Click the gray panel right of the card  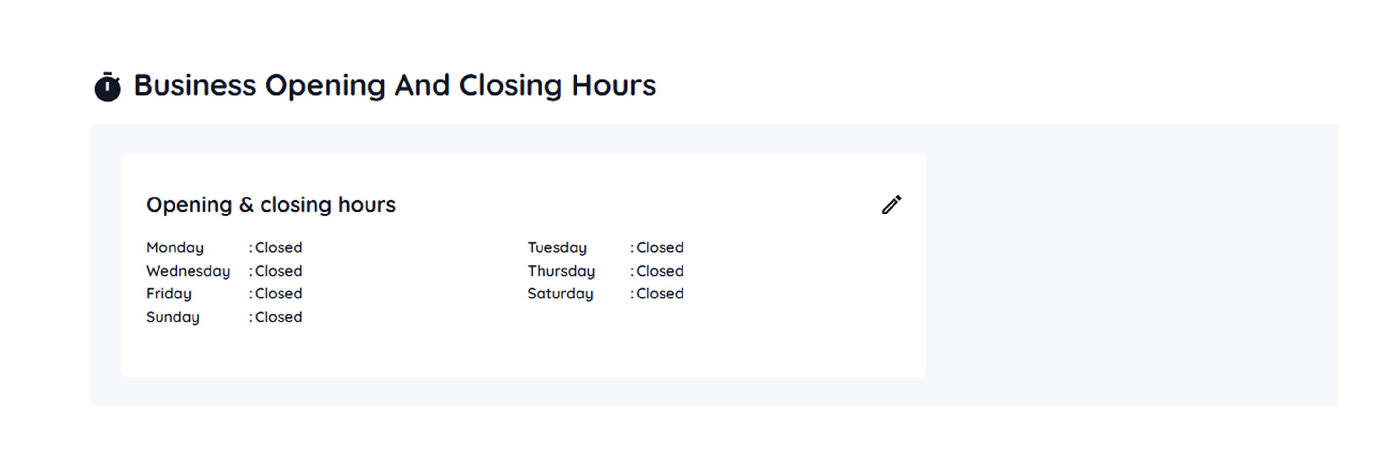pos(1130,266)
